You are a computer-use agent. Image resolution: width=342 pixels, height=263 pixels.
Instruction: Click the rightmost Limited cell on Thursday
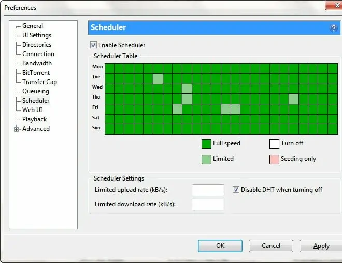pos(294,99)
